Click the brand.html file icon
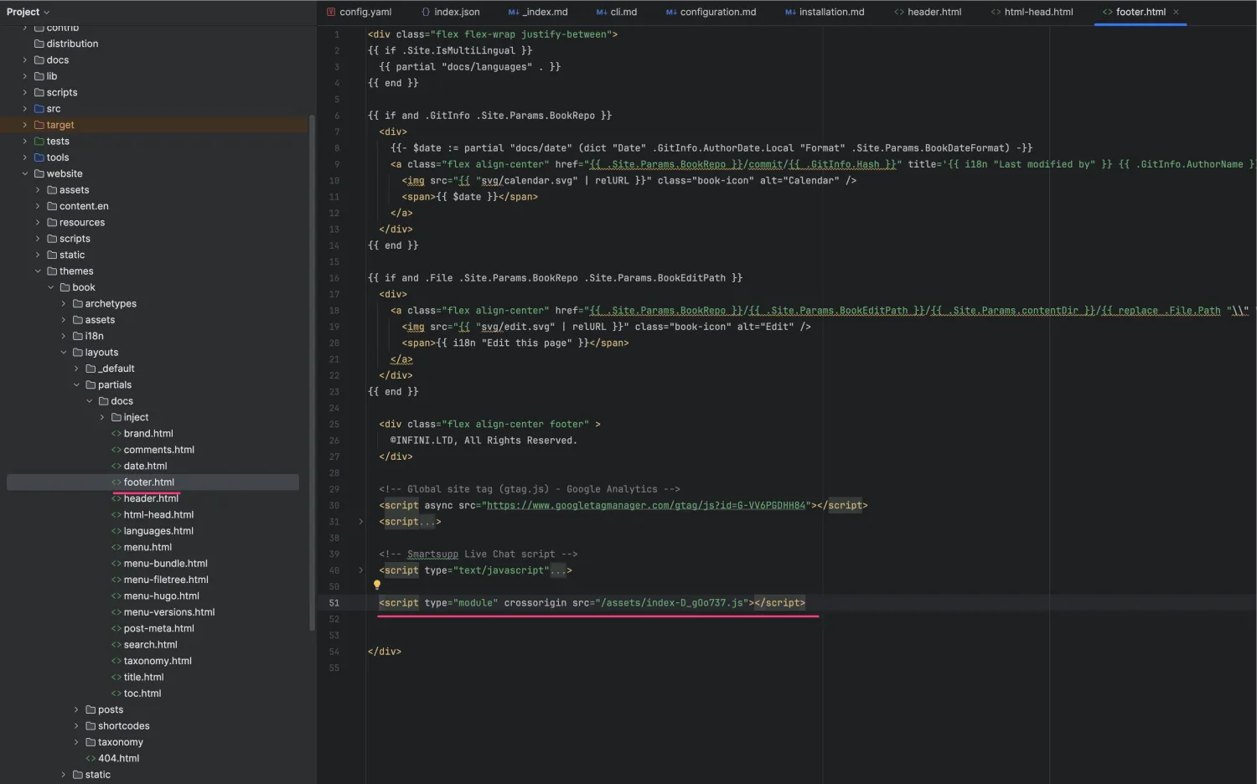Image resolution: width=1257 pixels, height=784 pixels. 116,434
